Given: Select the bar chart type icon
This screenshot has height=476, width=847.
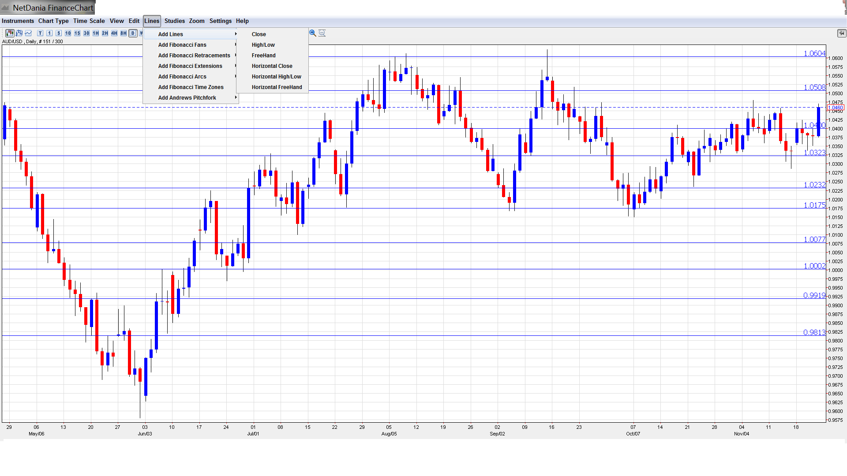Looking at the screenshot, I should click(x=19, y=33).
